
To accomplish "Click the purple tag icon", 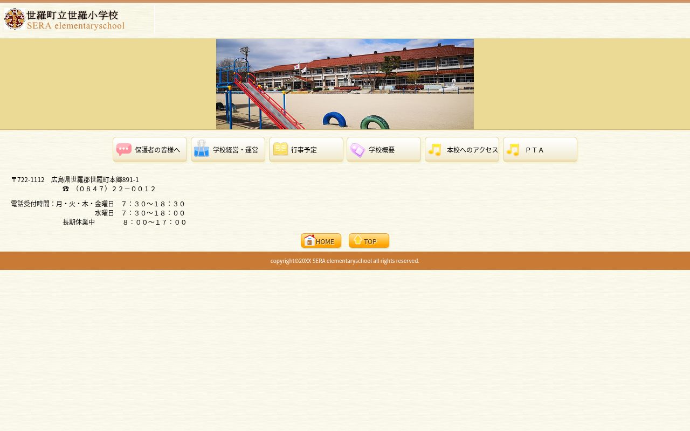I will (357, 150).
